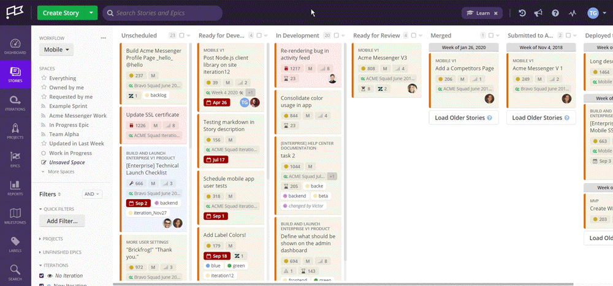Image resolution: width=613 pixels, height=286 pixels.
Task: Click backend label on Technical Launch Checklist card
Action: coord(166,203)
